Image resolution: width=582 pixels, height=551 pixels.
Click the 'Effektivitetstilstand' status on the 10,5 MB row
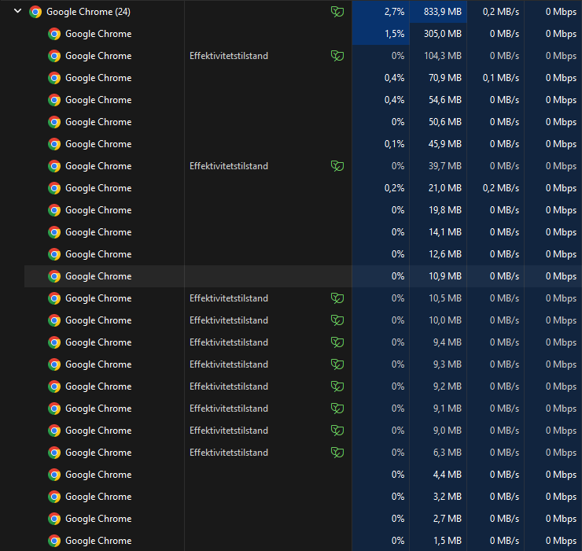point(229,298)
